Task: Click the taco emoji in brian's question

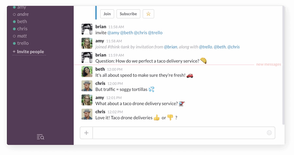Action: pyautogui.click(x=204, y=60)
